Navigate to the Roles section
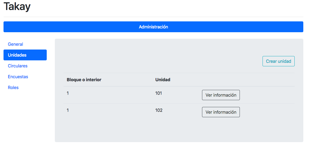This screenshot has width=316, height=157. 13,88
